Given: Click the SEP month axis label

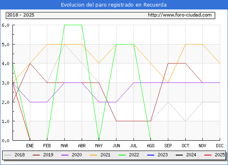Looking at the screenshot, I should point(168,146).
